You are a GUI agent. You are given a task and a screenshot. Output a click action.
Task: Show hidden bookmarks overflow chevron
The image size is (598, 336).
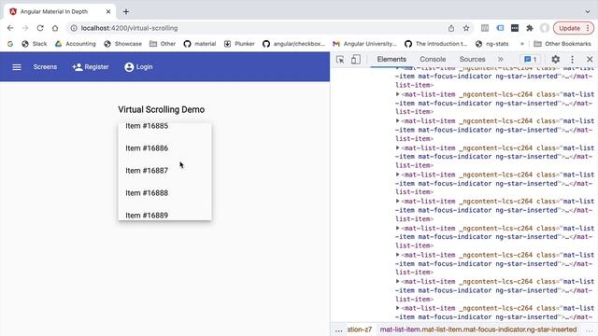tap(522, 44)
